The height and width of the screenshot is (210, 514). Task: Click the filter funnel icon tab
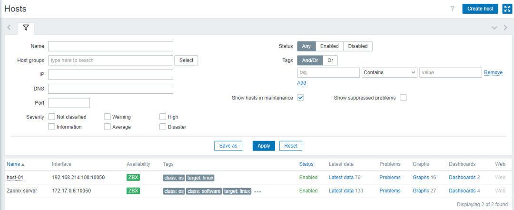click(x=26, y=28)
